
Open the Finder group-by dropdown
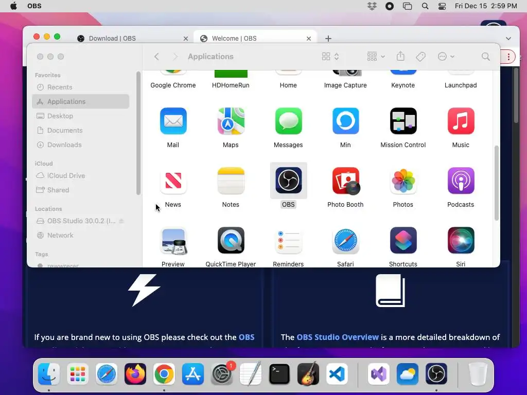[x=376, y=57]
